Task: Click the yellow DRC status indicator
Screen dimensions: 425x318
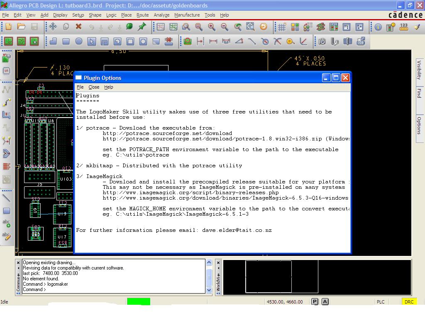Action: (409, 302)
